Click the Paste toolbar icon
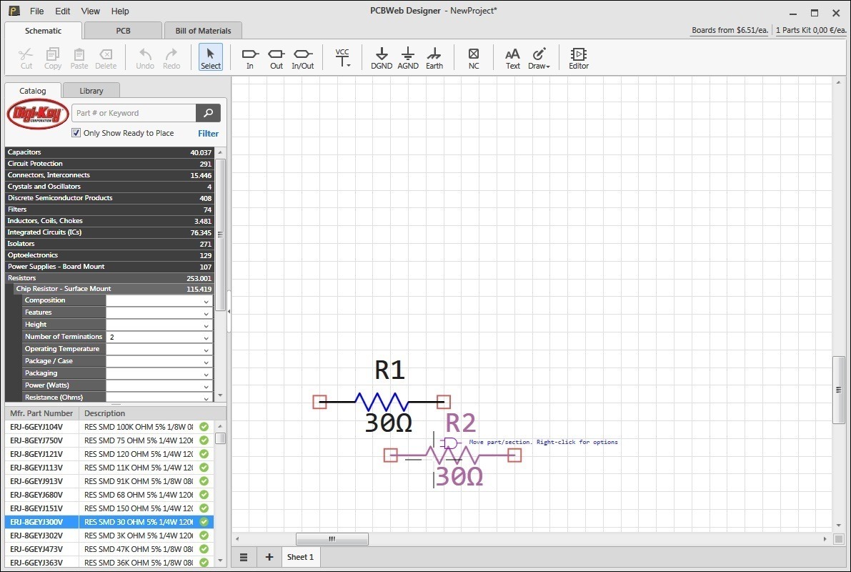Viewport: 851px width, 572px height. (x=79, y=58)
